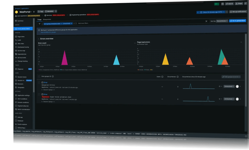This screenshot has height=150, width=249.
Task: Copy permalink with the link icon
Action: (246, 3)
